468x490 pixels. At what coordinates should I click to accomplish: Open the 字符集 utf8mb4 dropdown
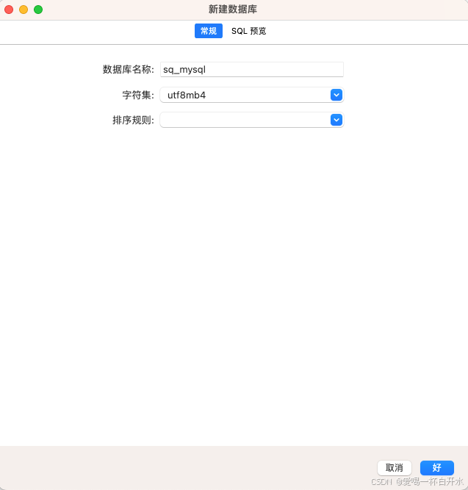[x=252, y=95]
